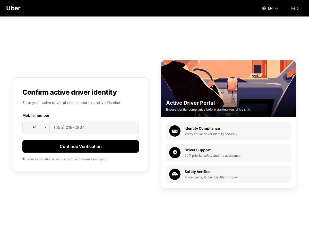
Task: Click '24/7 priority safety and trip assistance' text
Action: click(x=212, y=156)
